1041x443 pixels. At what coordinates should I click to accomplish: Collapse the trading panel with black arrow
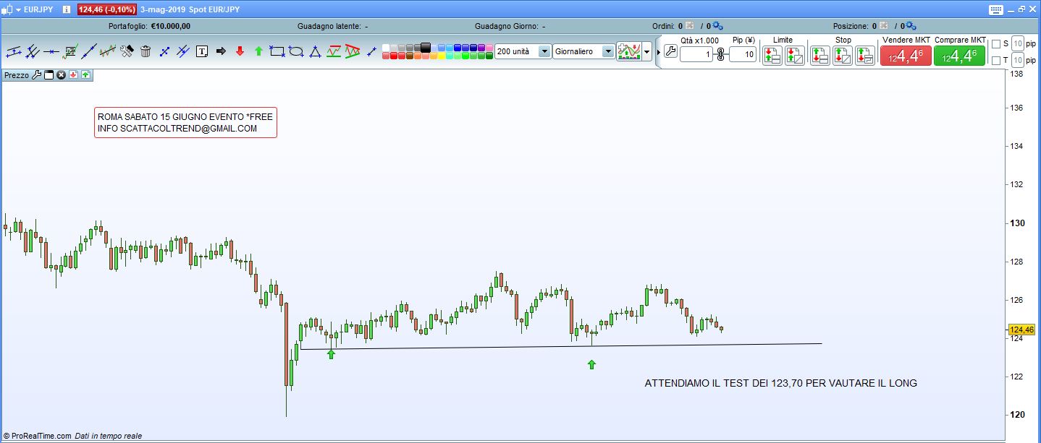(658, 52)
